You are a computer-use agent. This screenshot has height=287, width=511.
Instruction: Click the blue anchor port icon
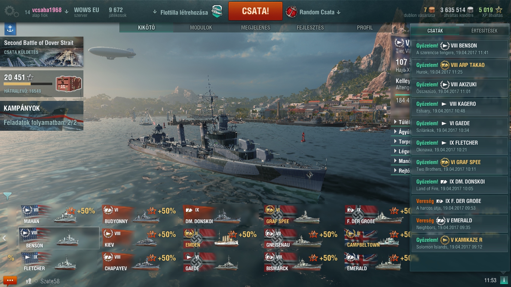(x=10, y=29)
